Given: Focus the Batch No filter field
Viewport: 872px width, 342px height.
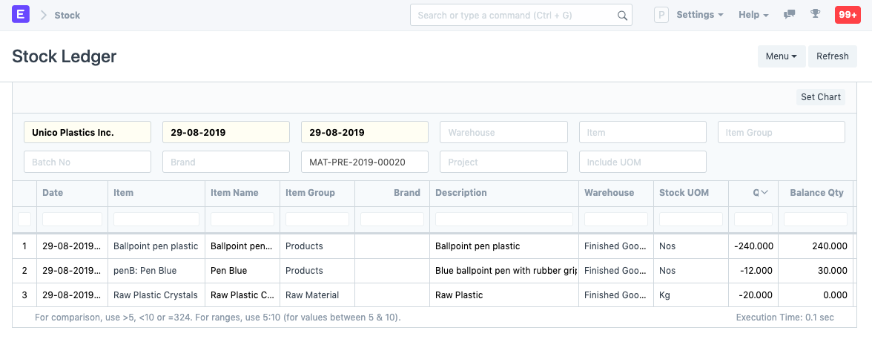Looking at the screenshot, I should tap(87, 162).
